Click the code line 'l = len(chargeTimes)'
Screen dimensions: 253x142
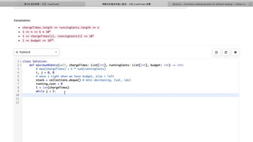[53, 88]
